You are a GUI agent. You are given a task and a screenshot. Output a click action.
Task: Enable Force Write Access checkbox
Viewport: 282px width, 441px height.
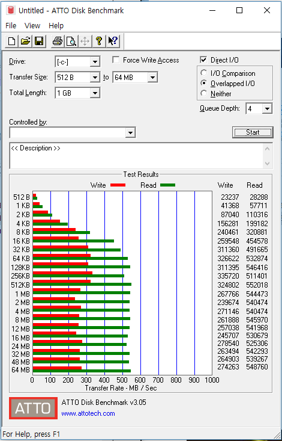click(116, 60)
